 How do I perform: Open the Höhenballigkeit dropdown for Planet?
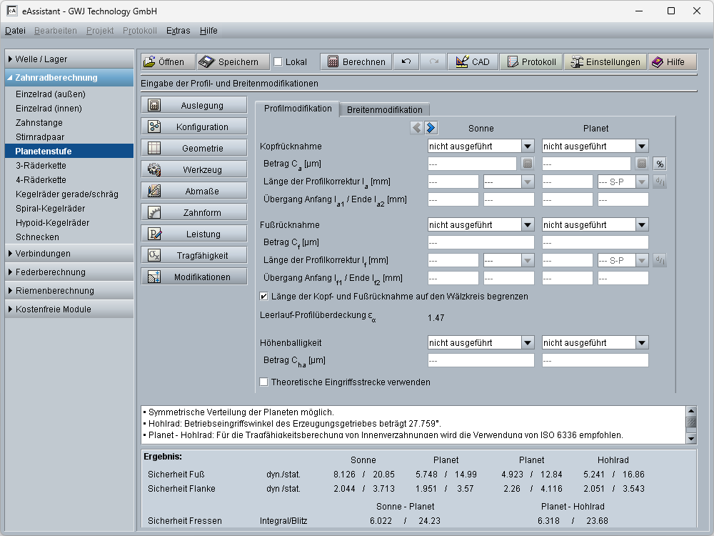pos(641,343)
